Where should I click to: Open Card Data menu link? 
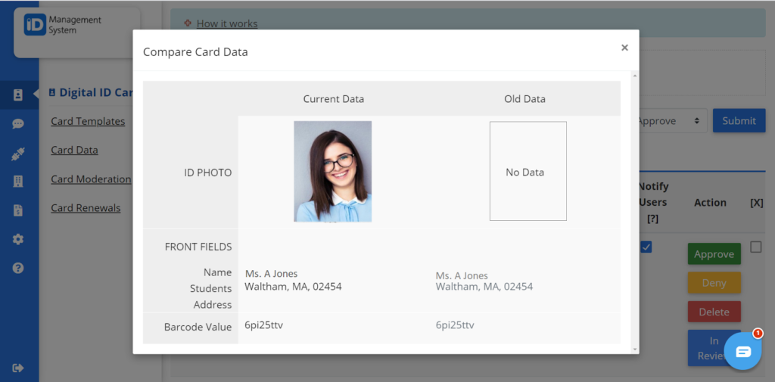[74, 151]
